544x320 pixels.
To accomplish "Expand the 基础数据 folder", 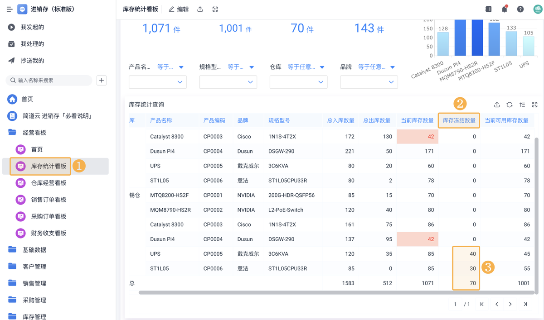I will (x=34, y=250).
